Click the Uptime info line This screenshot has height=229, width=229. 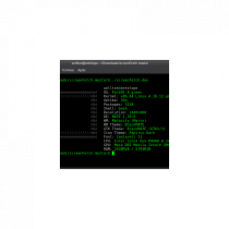[x=116, y=100]
